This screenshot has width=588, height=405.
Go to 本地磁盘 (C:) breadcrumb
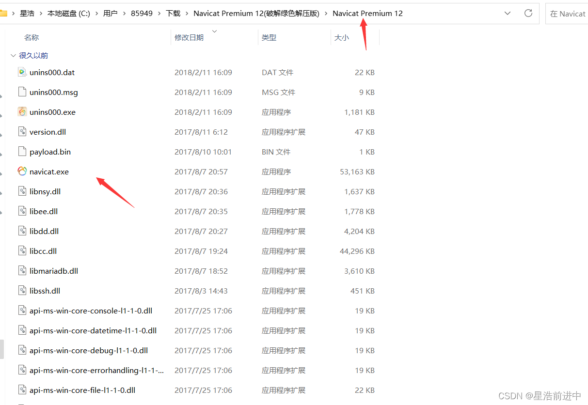(x=69, y=14)
